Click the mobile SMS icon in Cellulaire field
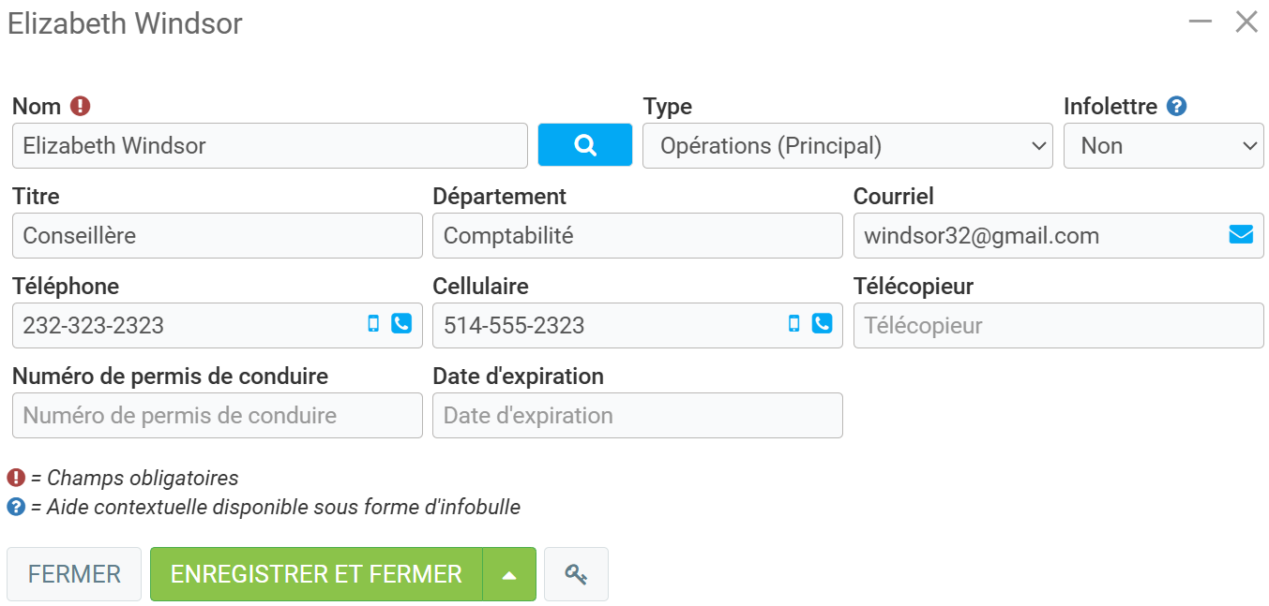Viewport: 1269px width, 606px height. click(x=794, y=324)
